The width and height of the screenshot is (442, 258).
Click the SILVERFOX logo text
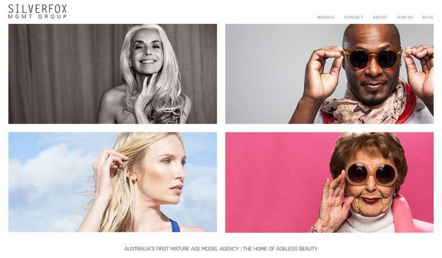[37, 9]
